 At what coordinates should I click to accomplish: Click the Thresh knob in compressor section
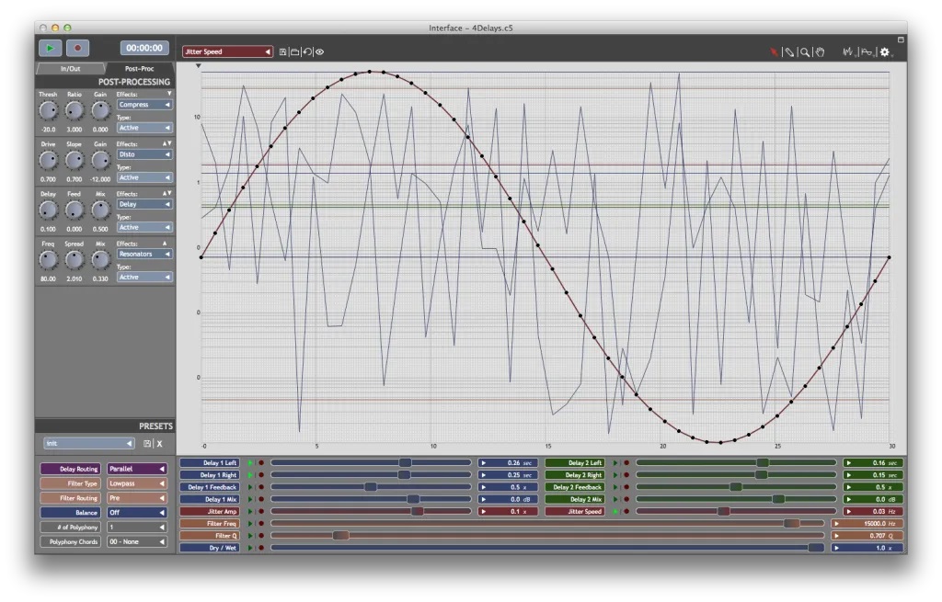[x=48, y=111]
